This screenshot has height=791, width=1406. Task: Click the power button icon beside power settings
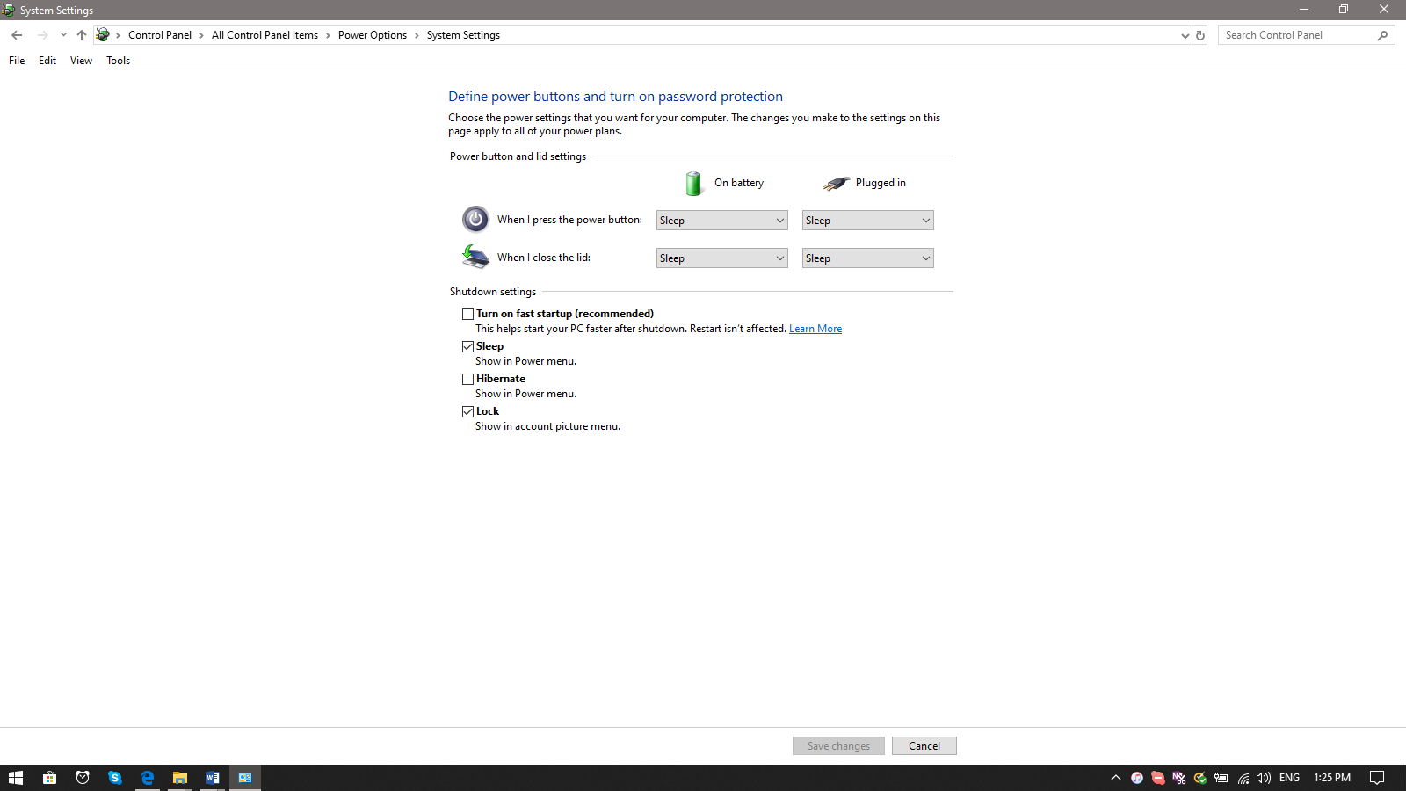click(475, 219)
